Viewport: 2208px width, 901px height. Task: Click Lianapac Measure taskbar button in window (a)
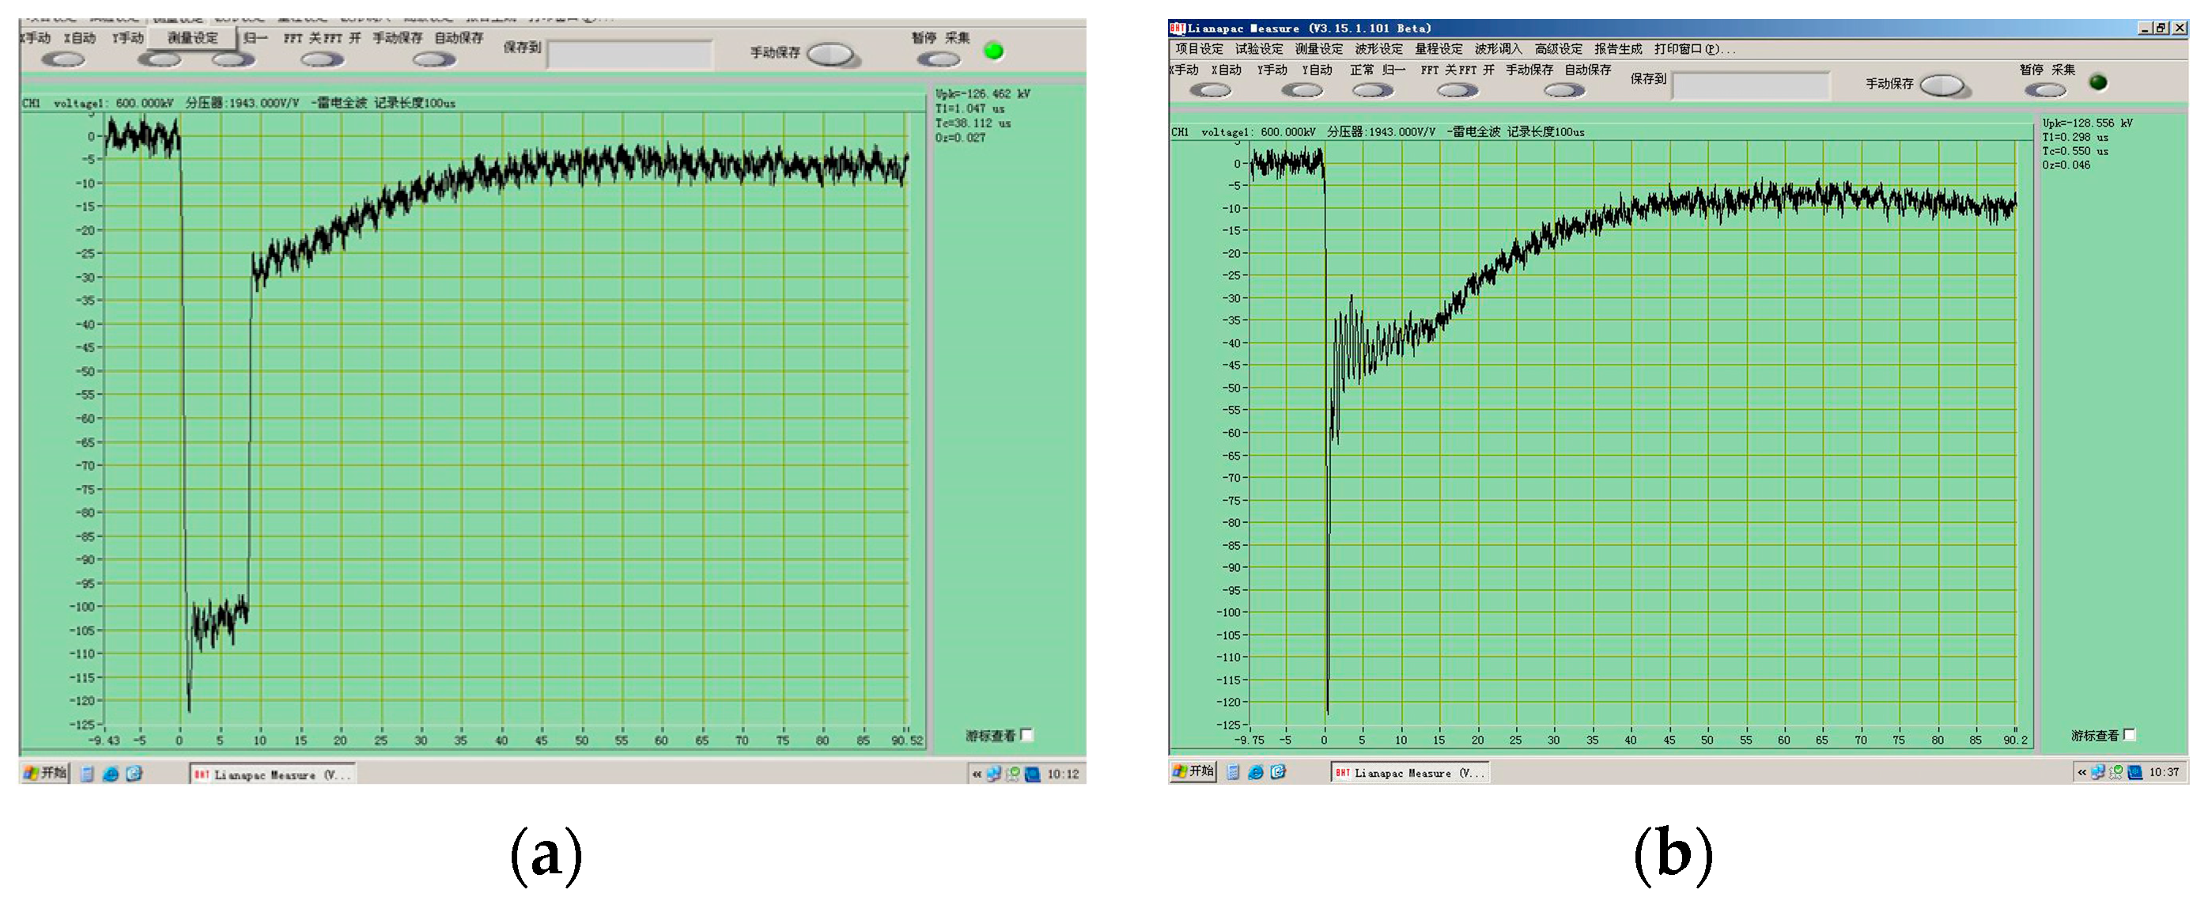[273, 774]
